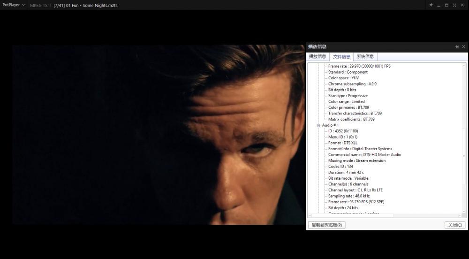This screenshot has width=469, height=259.
Task: Select the 'Bit rate mode : Variable' row
Action: [348, 178]
